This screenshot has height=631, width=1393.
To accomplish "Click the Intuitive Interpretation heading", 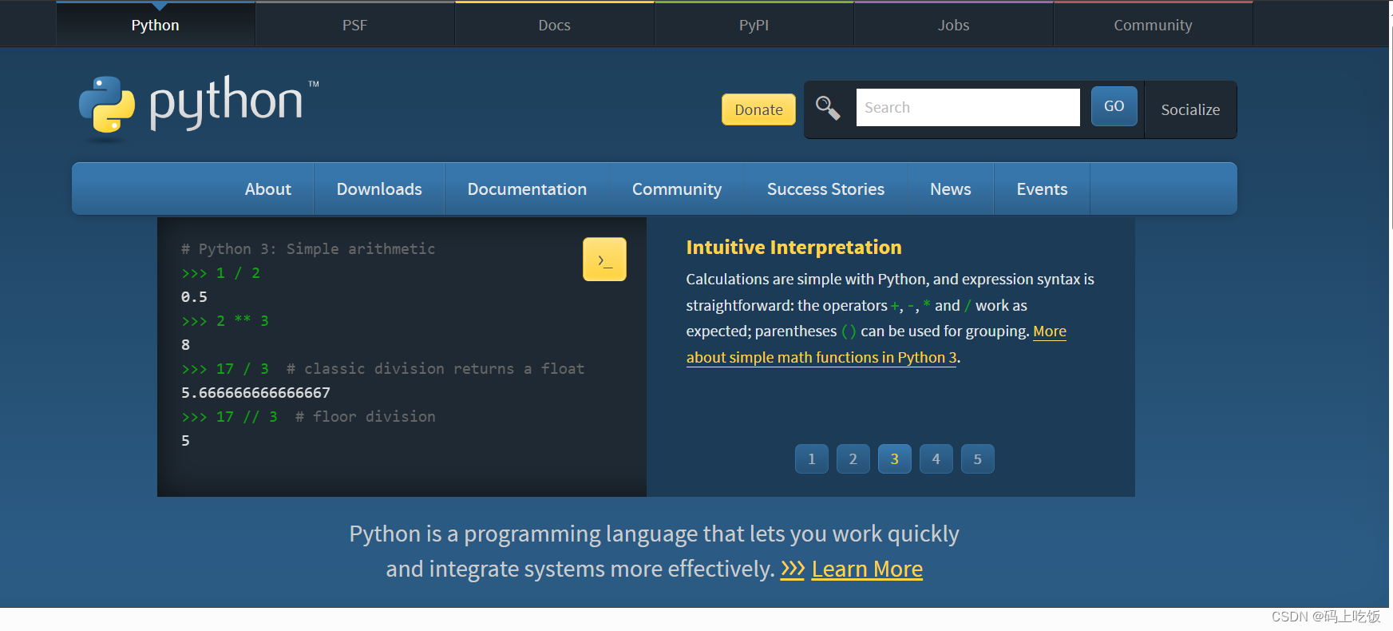I will pyautogui.click(x=793, y=248).
